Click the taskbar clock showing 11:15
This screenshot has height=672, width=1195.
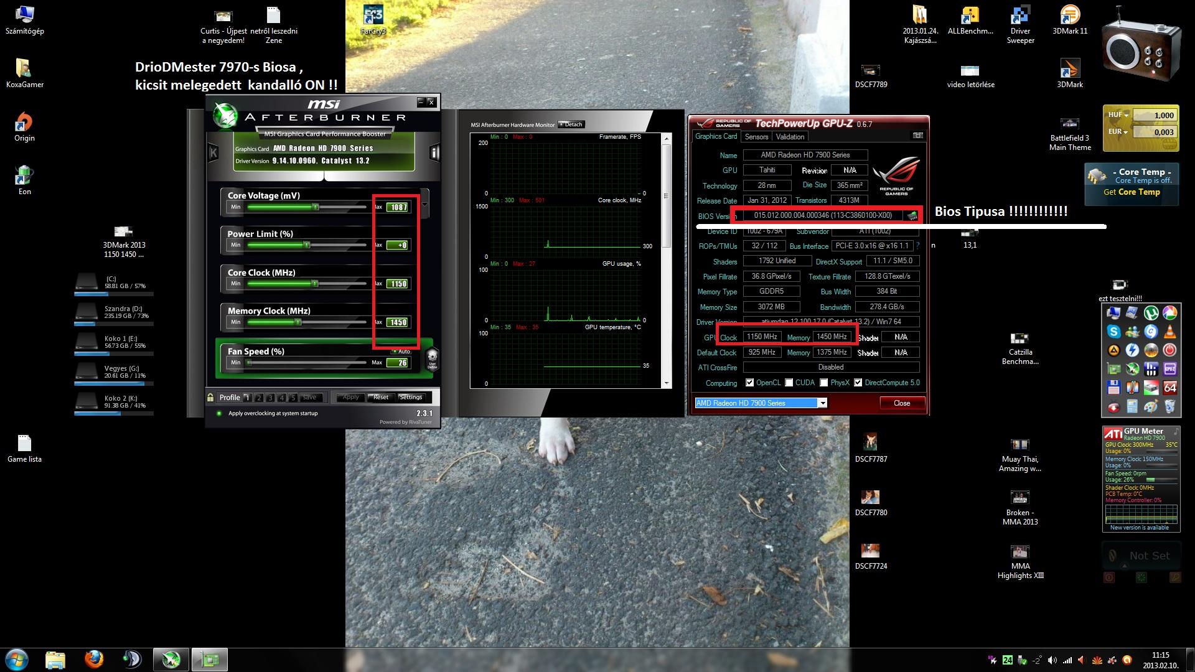(x=1160, y=655)
